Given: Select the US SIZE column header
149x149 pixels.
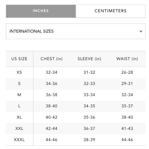Looking at the screenshot, I should point(19,59).
